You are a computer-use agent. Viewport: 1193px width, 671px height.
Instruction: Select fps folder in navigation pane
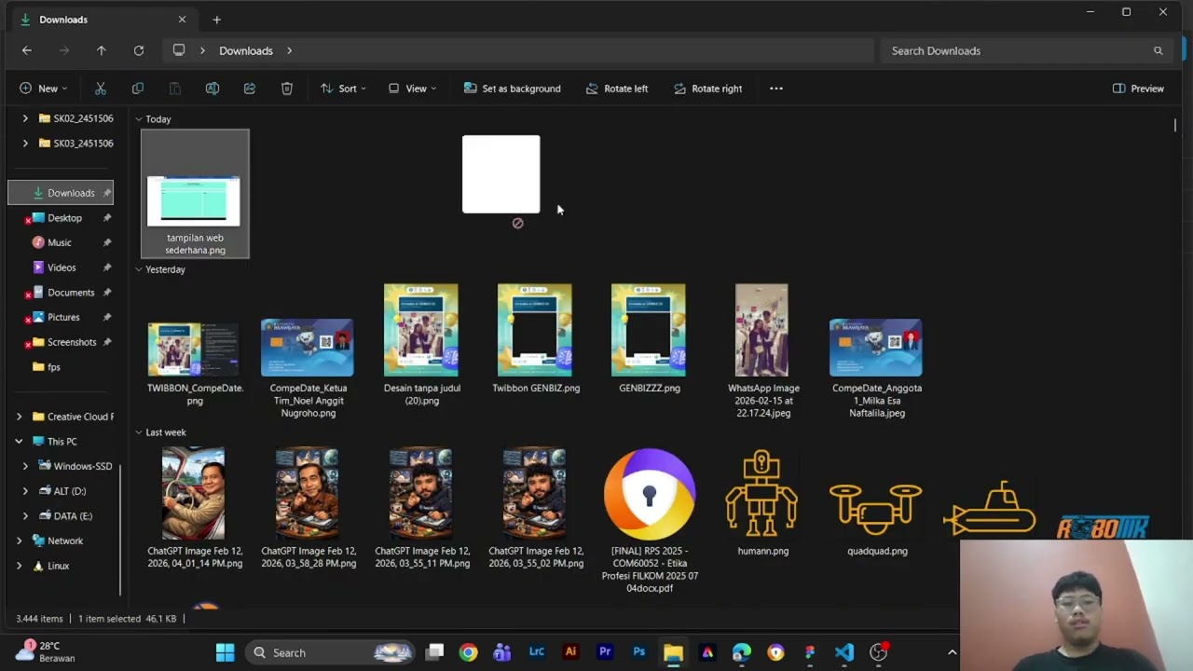pyautogui.click(x=53, y=367)
